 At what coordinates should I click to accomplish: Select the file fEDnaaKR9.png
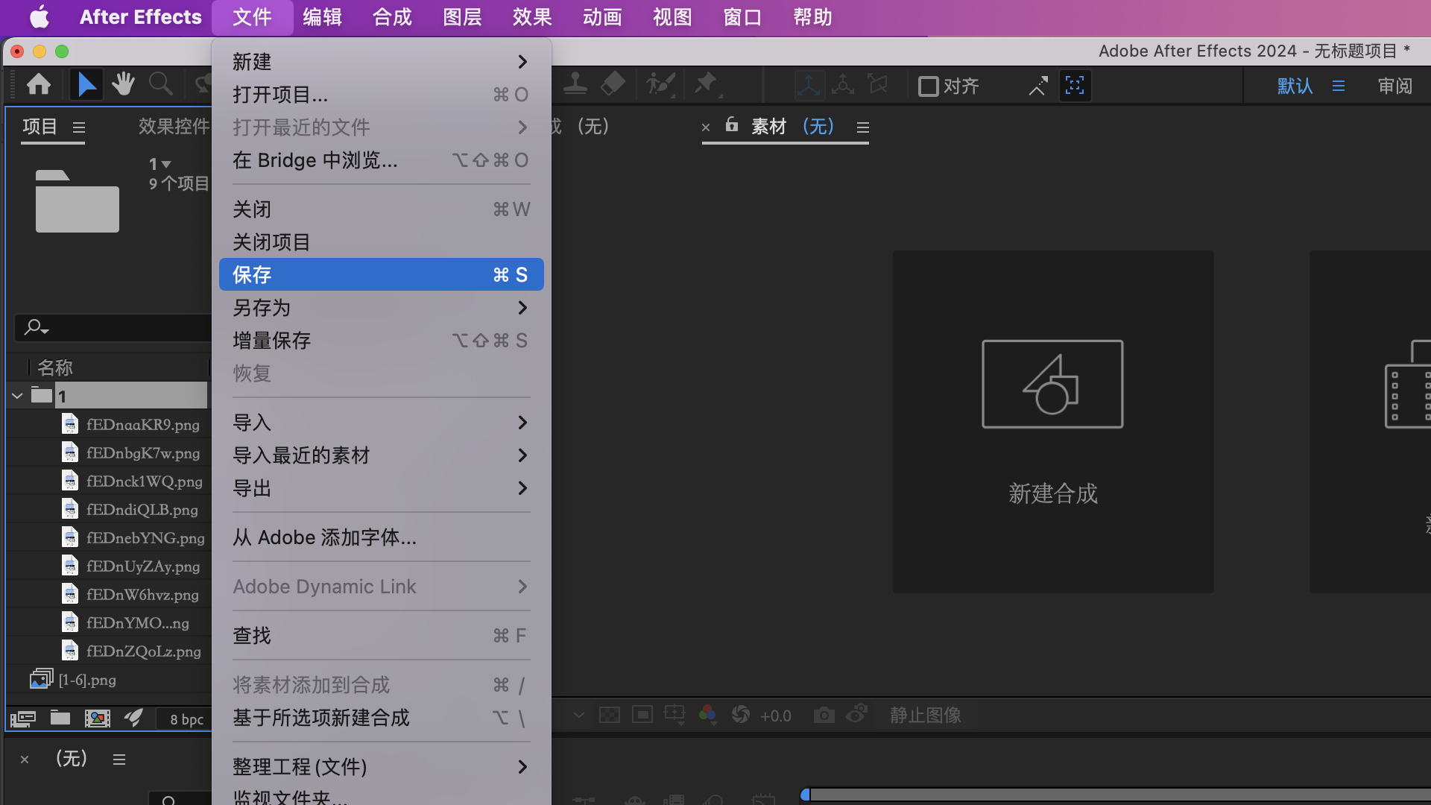(142, 424)
